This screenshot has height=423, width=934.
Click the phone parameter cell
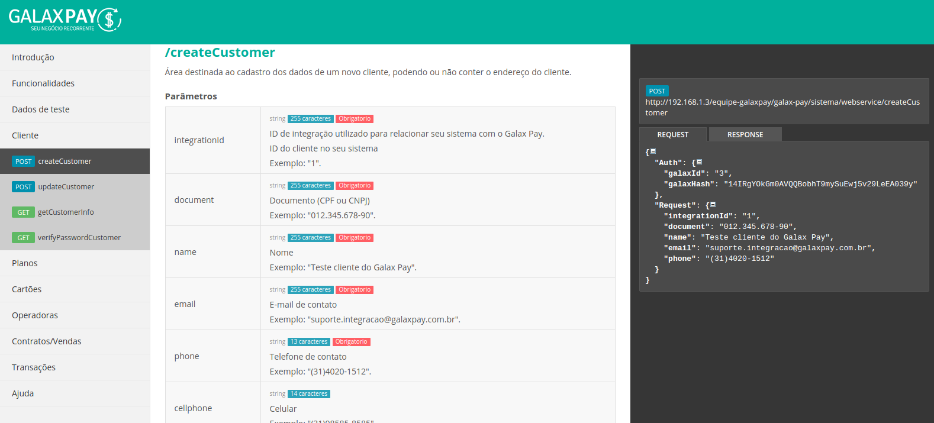(x=213, y=356)
